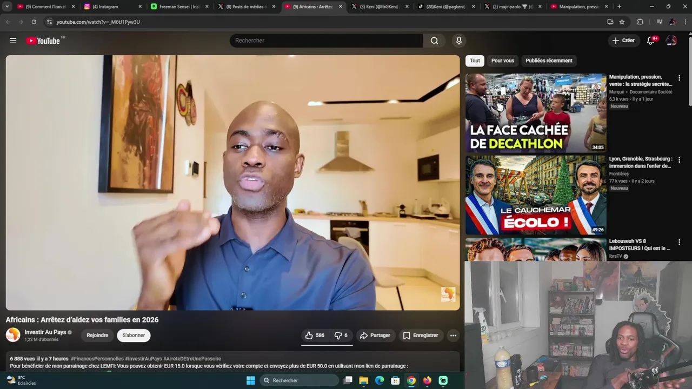Viewport: 692px width, 389px height.
Task: Click the S'abonner button
Action: 134,336
